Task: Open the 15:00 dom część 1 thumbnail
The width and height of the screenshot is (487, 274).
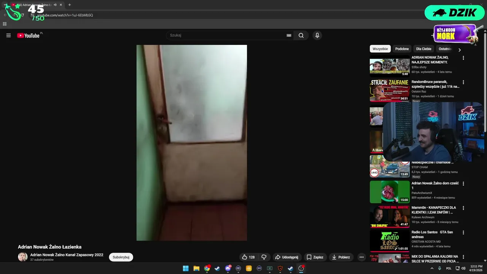Action: [390, 192]
